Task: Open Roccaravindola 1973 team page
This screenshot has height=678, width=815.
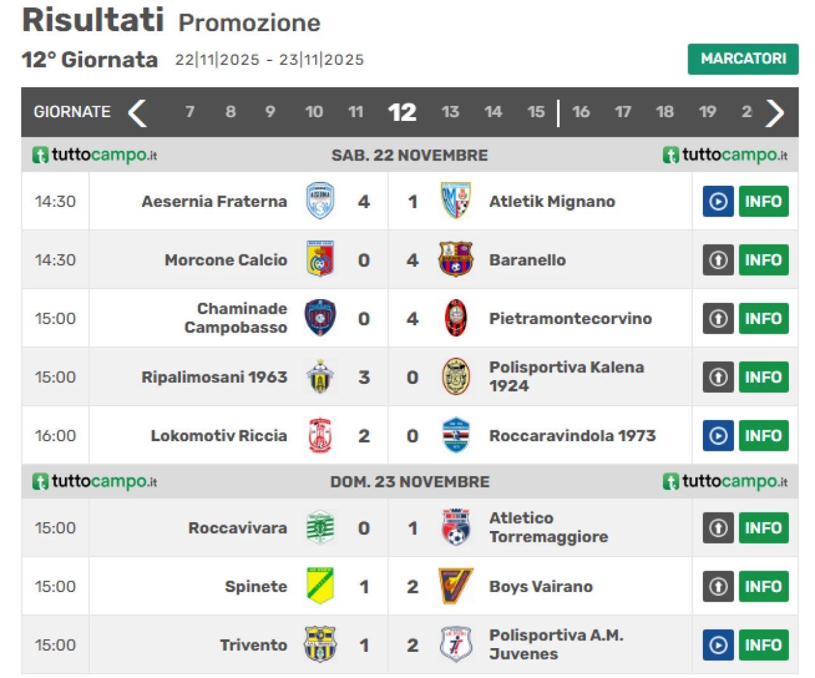Action: [572, 436]
